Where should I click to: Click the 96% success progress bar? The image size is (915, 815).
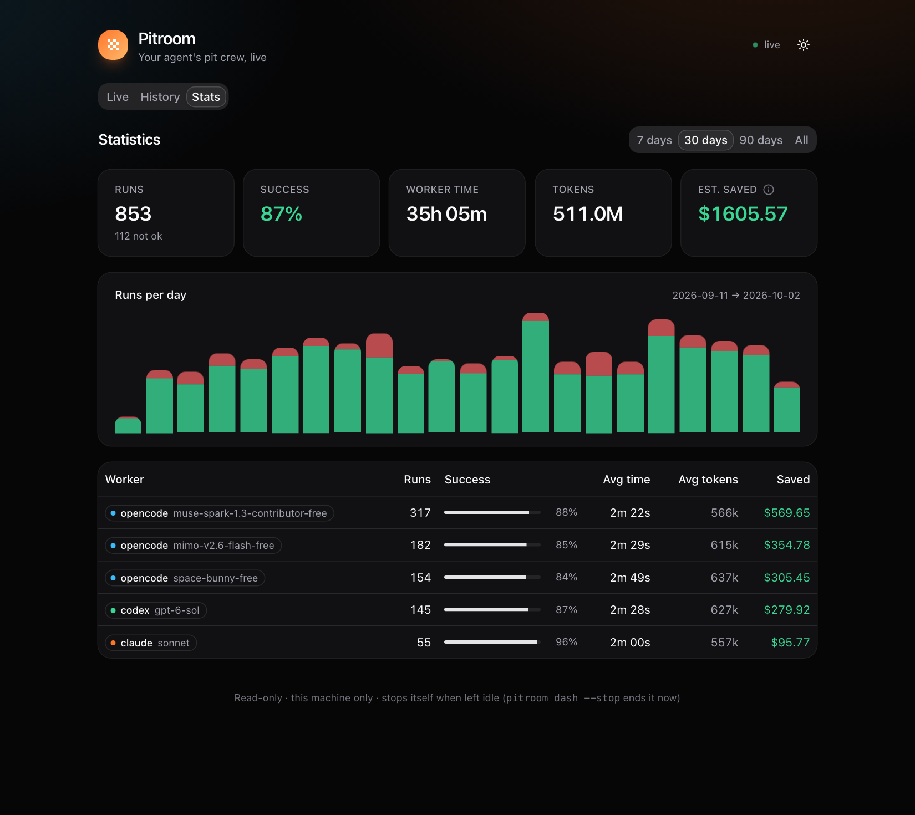(492, 642)
